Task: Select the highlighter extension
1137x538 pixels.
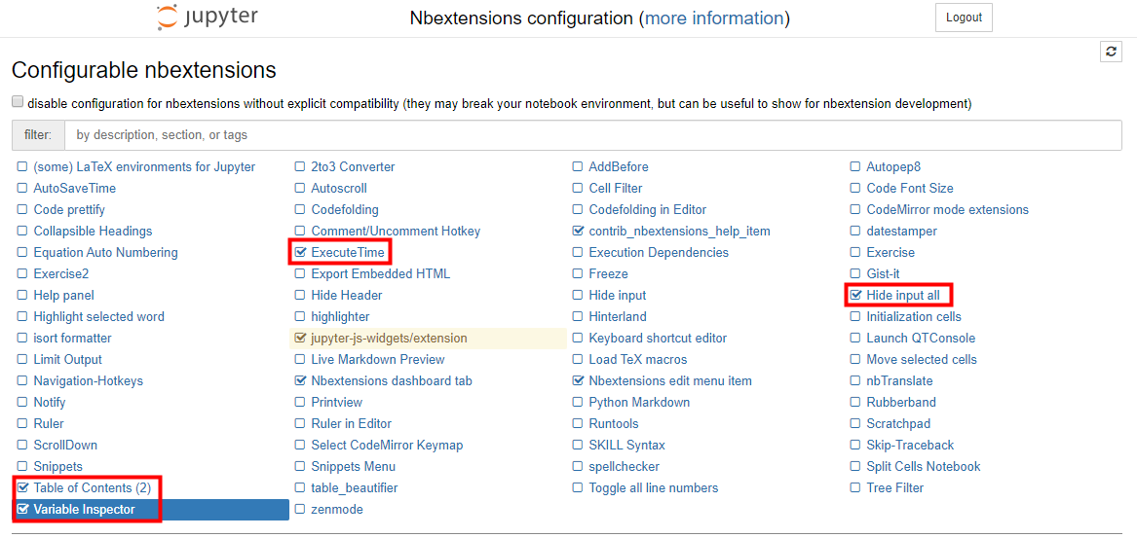Action: click(x=340, y=316)
